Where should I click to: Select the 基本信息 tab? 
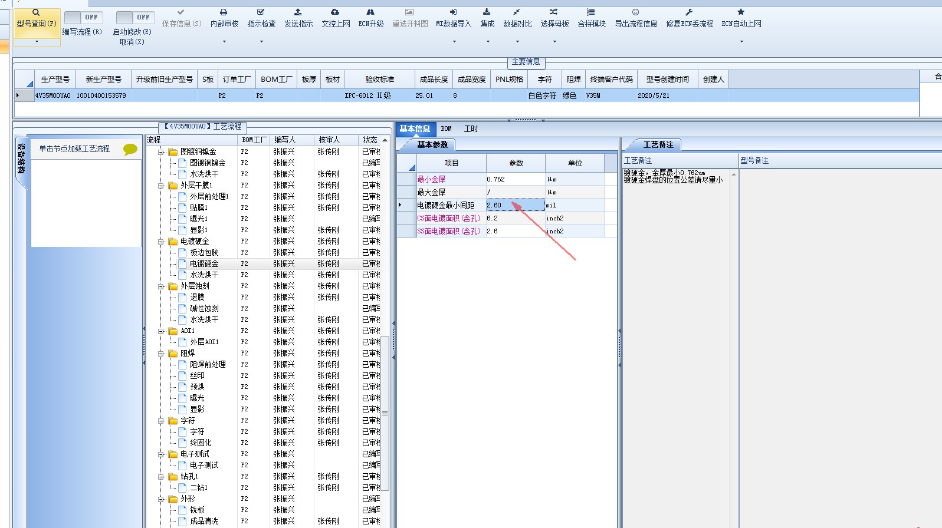(x=415, y=128)
